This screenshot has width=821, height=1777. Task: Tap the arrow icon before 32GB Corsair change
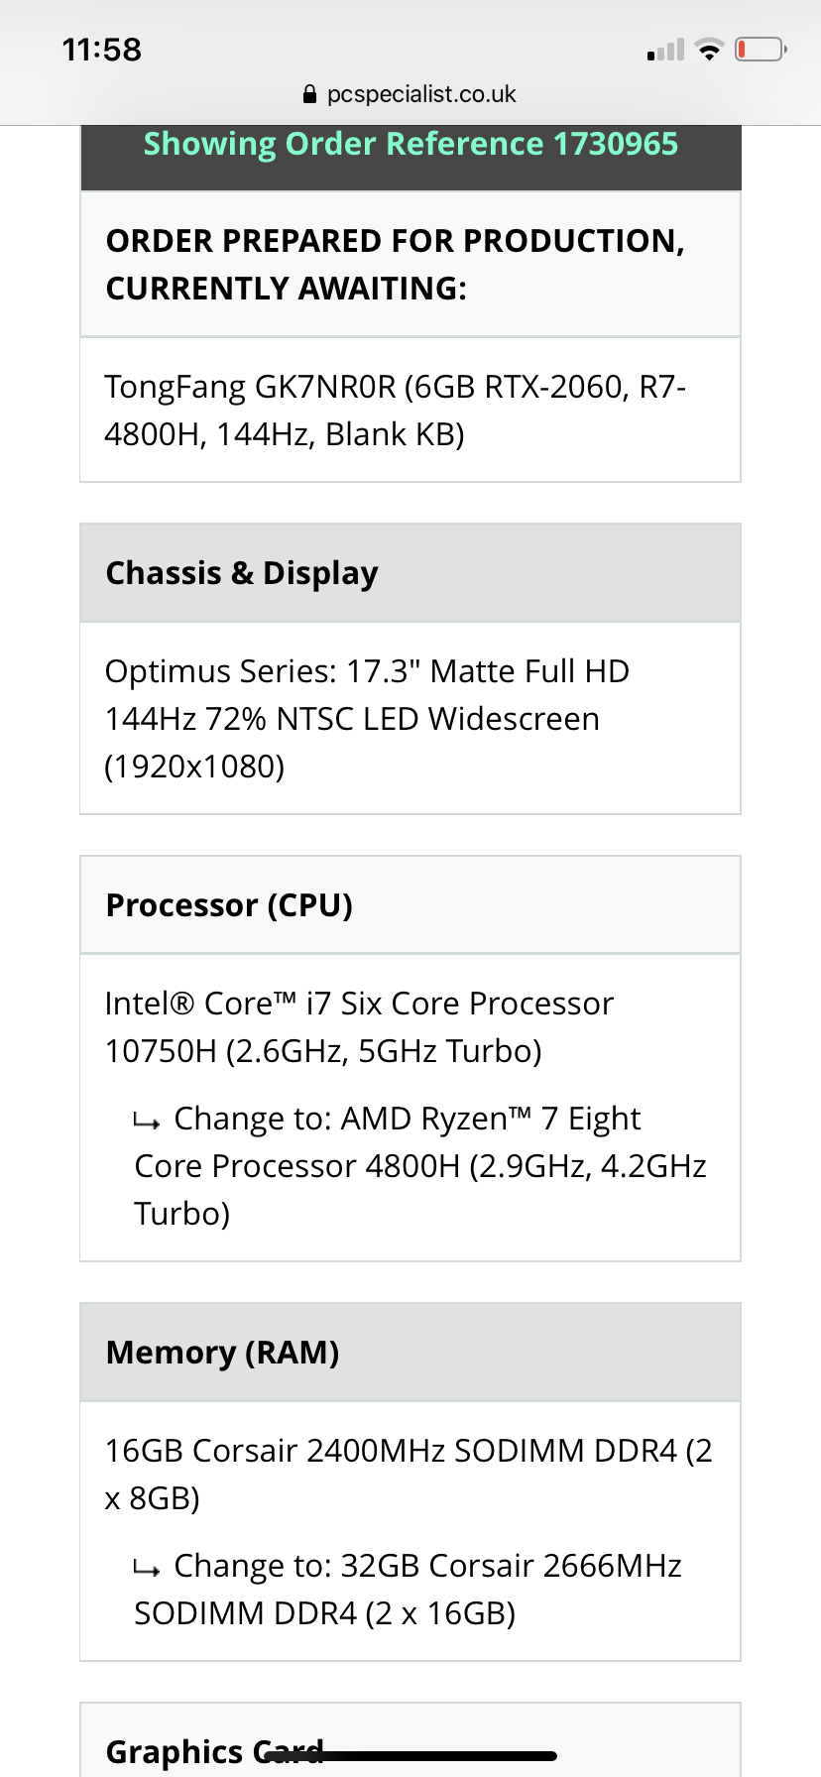pos(147,1570)
